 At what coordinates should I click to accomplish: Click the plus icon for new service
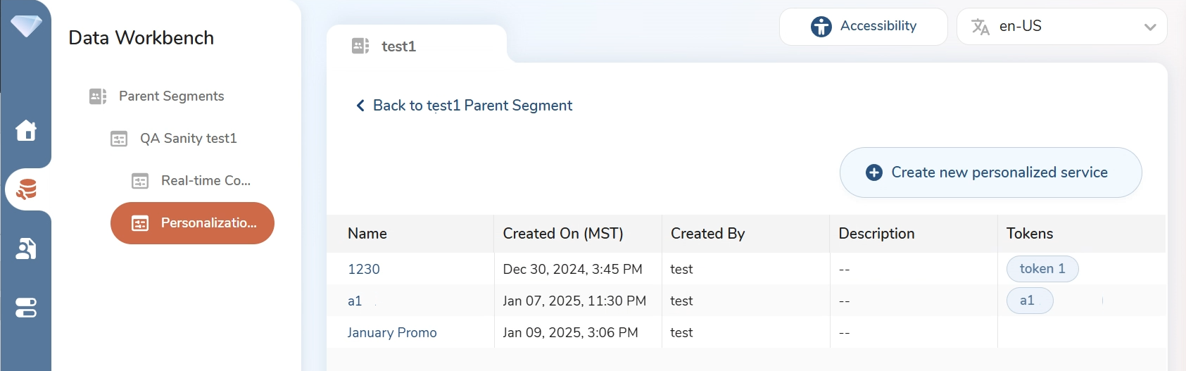874,172
